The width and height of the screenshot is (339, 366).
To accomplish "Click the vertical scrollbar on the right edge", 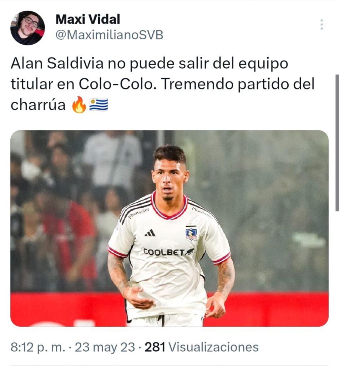I will point(337,143).
